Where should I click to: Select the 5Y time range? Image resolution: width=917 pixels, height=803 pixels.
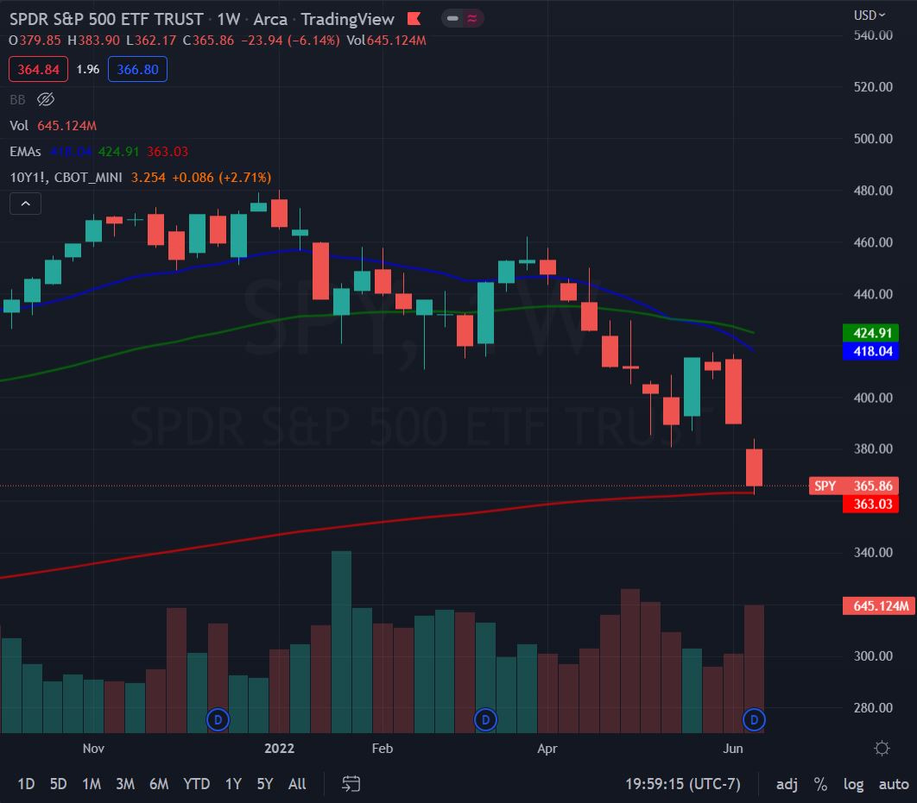265,784
